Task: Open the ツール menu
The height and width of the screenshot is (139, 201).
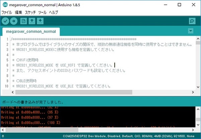Action: [x=43, y=13]
